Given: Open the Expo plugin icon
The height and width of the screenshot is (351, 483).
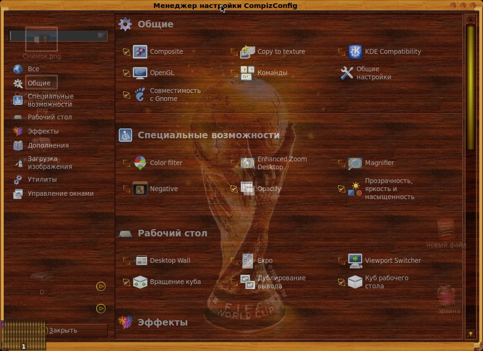Looking at the screenshot, I should pos(247,260).
